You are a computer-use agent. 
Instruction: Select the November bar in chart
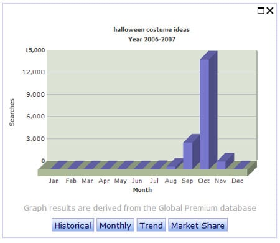(x=225, y=161)
